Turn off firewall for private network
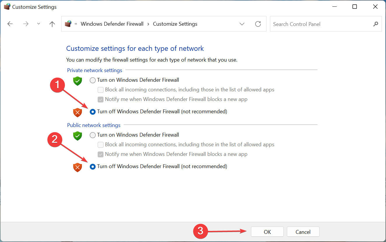Image resolution: width=386 pixels, height=242 pixels. [92, 112]
